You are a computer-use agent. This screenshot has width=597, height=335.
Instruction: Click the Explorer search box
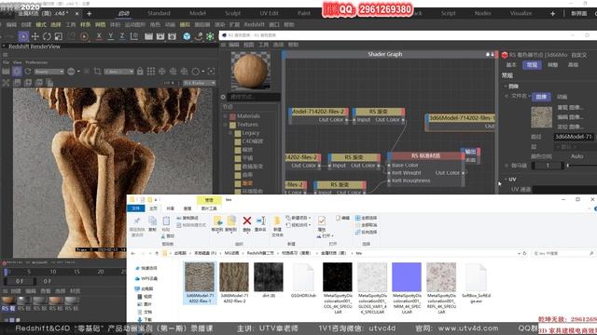click(x=562, y=253)
